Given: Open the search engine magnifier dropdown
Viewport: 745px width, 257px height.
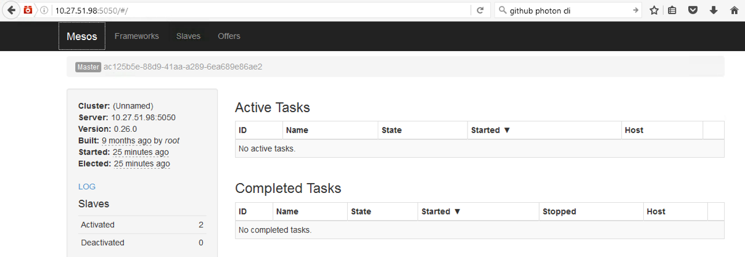Looking at the screenshot, I should 502,10.
